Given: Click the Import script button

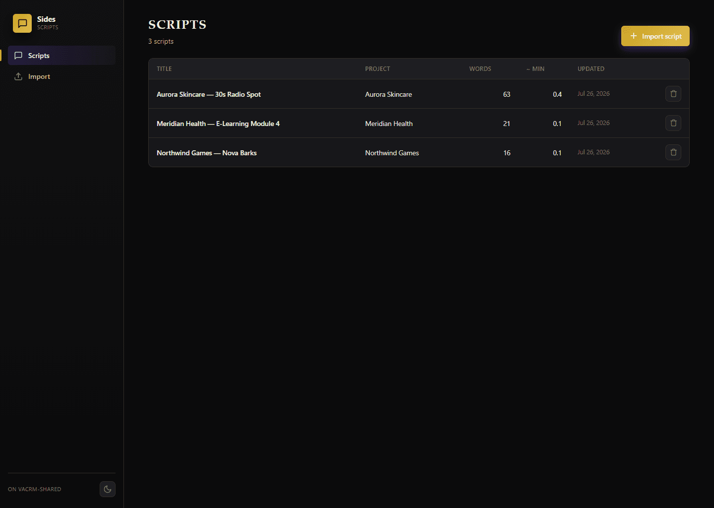Looking at the screenshot, I should coord(655,36).
